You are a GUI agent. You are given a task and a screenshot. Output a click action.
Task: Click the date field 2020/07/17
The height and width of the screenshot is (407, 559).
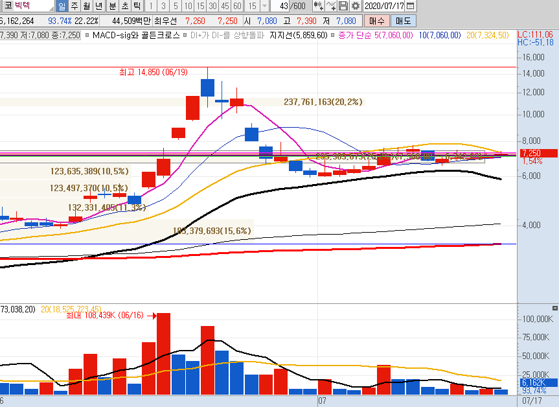coord(384,6)
